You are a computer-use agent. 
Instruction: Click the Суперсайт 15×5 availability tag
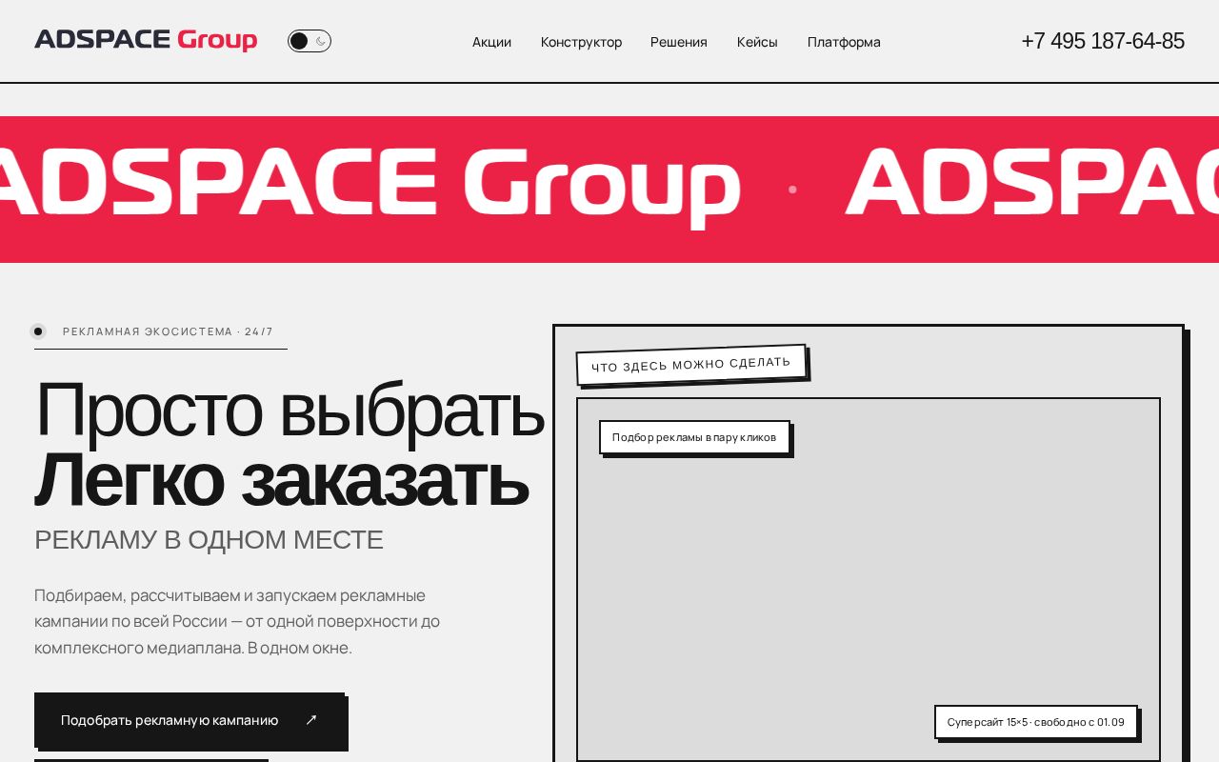tap(1036, 722)
